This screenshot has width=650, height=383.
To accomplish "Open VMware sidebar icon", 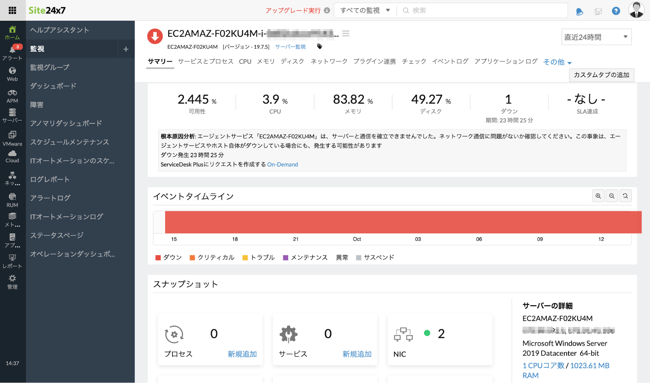I will [x=12, y=134].
